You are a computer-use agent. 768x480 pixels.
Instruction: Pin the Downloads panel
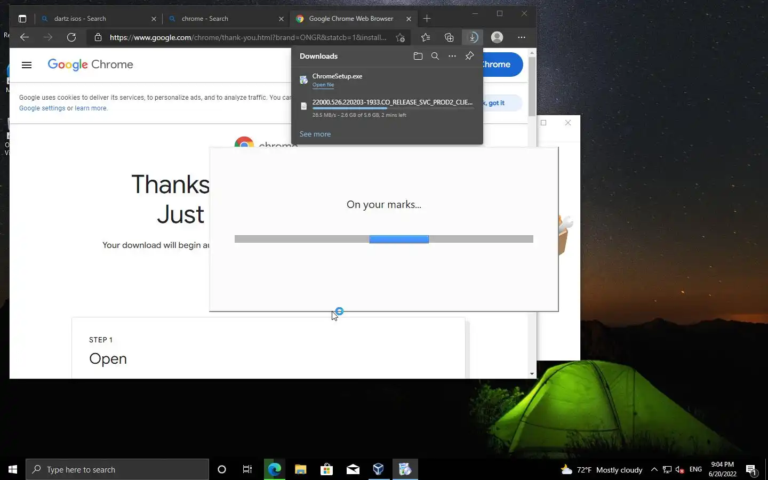pyautogui.click(x=469, y=56)
